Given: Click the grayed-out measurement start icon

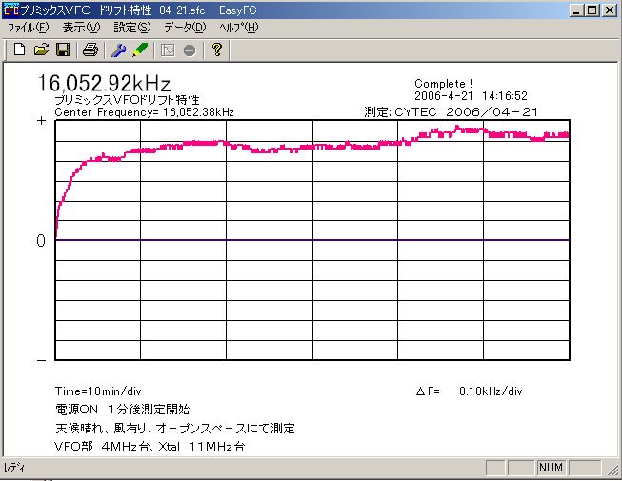Looking at the screenshot, I should pos(168,50).
